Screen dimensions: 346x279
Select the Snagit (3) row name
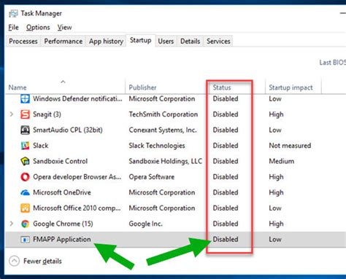[x=47, y=114]
